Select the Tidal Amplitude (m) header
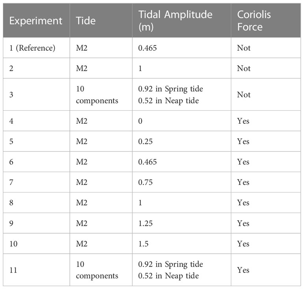This screenshot has width=304, height=289. [x=175, y=21]
